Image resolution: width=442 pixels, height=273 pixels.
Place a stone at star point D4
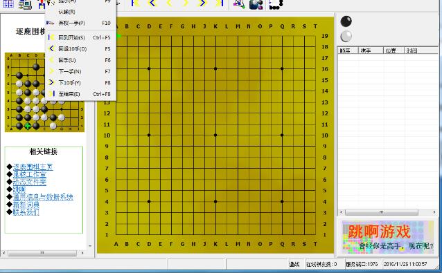(149, 202)
